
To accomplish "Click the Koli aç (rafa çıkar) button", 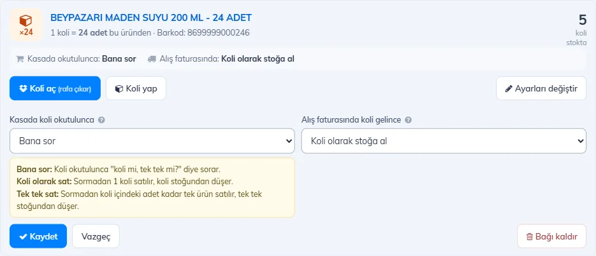I will click(x=55, y=89).
